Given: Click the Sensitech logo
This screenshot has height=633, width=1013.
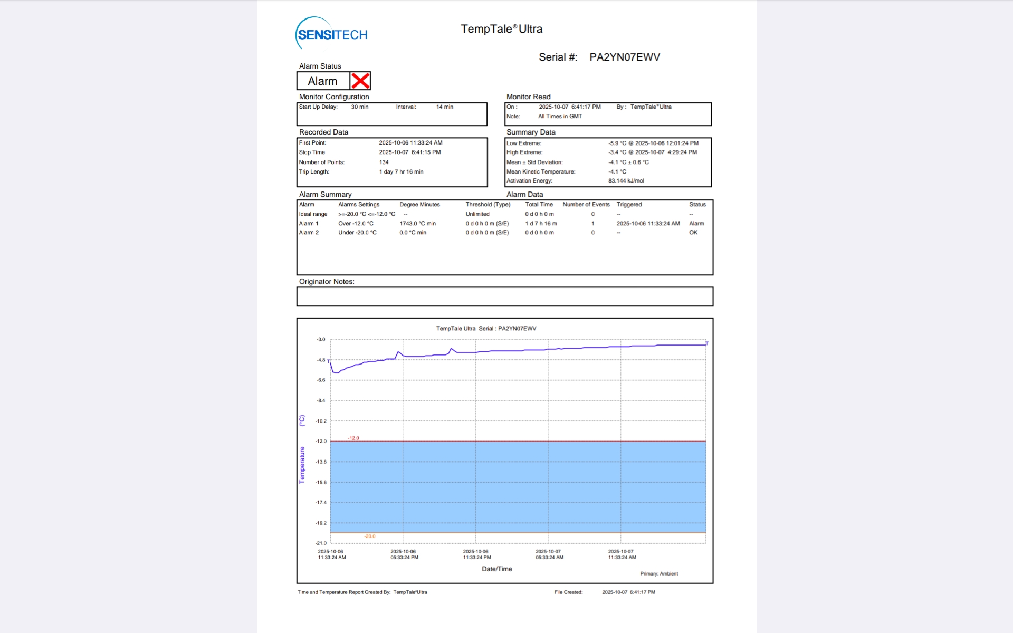Looking at the screenshot, I should [x=331, y=34].
